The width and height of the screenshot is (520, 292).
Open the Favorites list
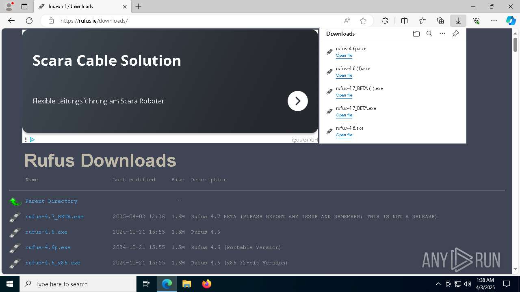click(422, 21)
